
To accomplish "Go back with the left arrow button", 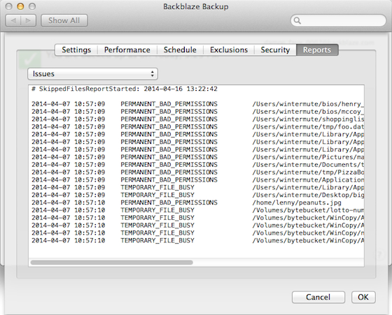I will [x=13, y=20].
